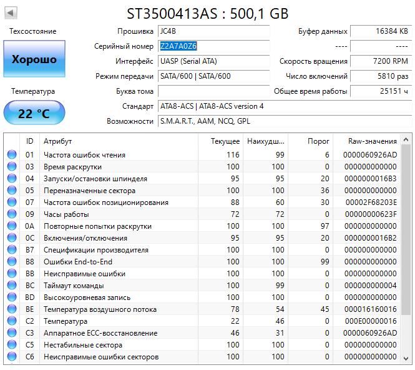This screenshot has width=415, height=370.
Task: Click the serial number field Z2A7A0Z6
Action: [213, 46]
